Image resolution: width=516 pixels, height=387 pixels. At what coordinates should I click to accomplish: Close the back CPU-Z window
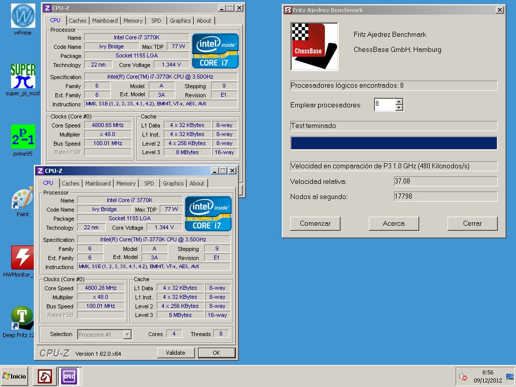pos(239,8)
